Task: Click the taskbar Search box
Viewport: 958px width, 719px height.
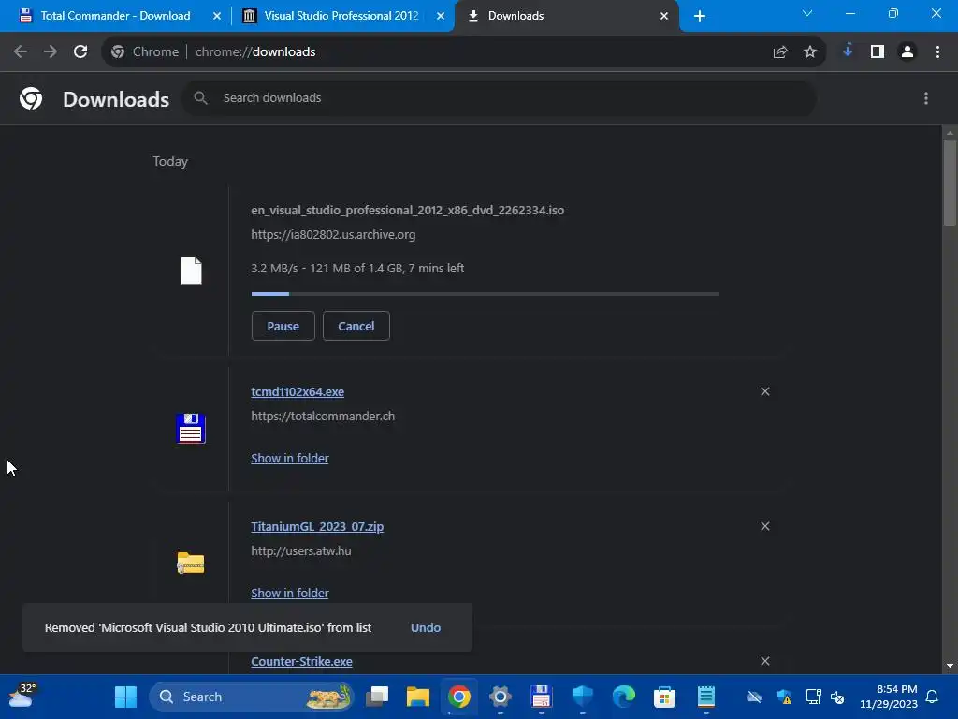Action: tap(251, 697)
